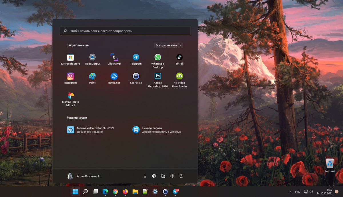343x197 pixels.
Task: Launch Clipchamp from pinned apps
Action: tap(114, 60)
